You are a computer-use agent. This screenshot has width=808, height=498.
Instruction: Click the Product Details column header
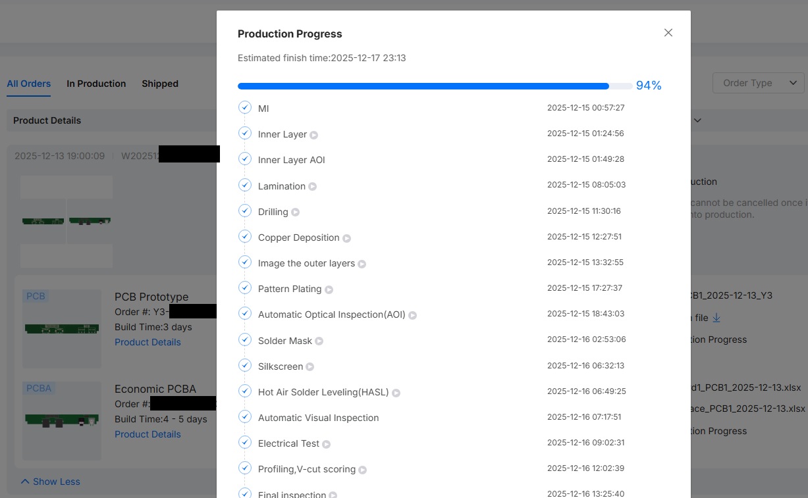tap(47, 120)
